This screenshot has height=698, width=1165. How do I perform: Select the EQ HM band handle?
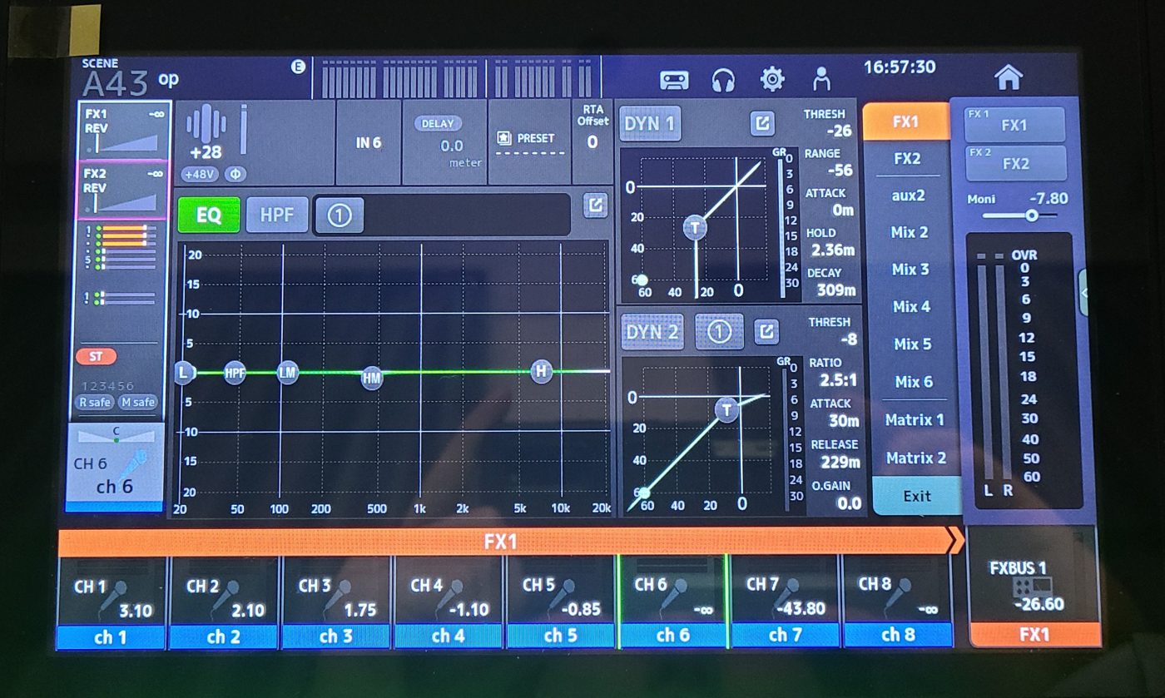pyautogui.click(x=372, y=379)
